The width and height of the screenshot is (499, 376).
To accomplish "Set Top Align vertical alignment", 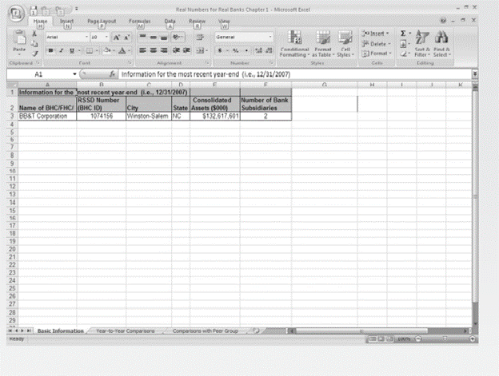I will pyautogui.click(x=142, y=38).
